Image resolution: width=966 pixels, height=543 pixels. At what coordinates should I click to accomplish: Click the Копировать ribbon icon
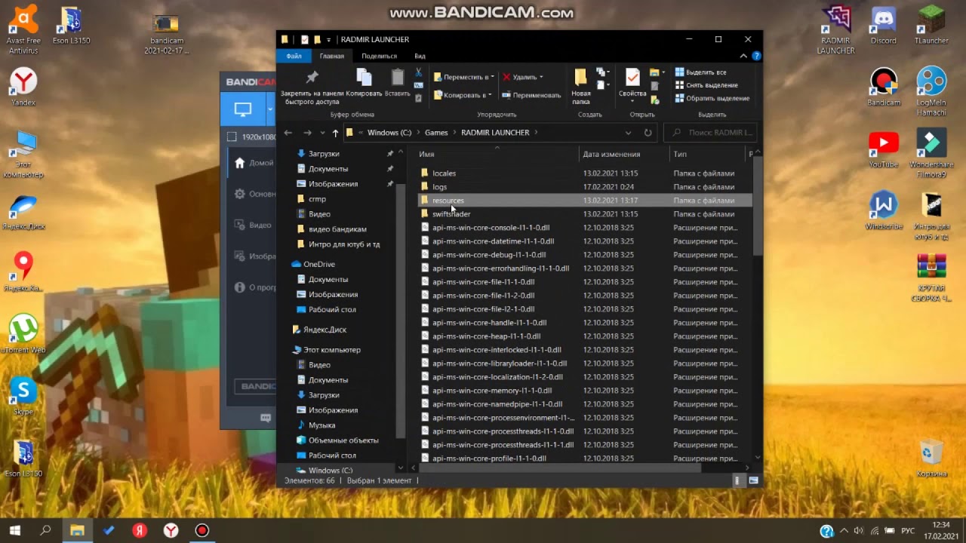click(x=364, y=84)
